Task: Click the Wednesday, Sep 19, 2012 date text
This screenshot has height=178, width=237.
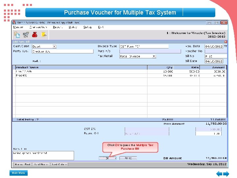Action: click(x=207, y=164)
